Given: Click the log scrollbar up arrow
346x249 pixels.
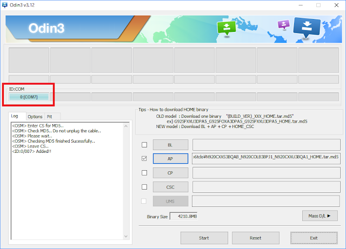Looking at the screenshot, I should coord(126,126).
